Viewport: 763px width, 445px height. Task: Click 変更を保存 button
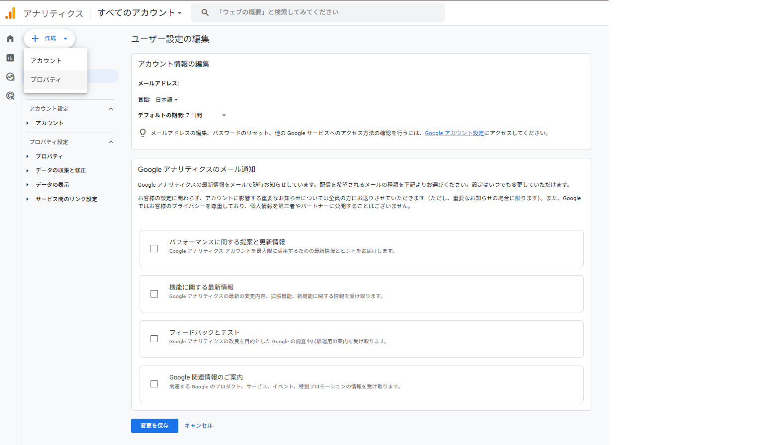[154, 426]
